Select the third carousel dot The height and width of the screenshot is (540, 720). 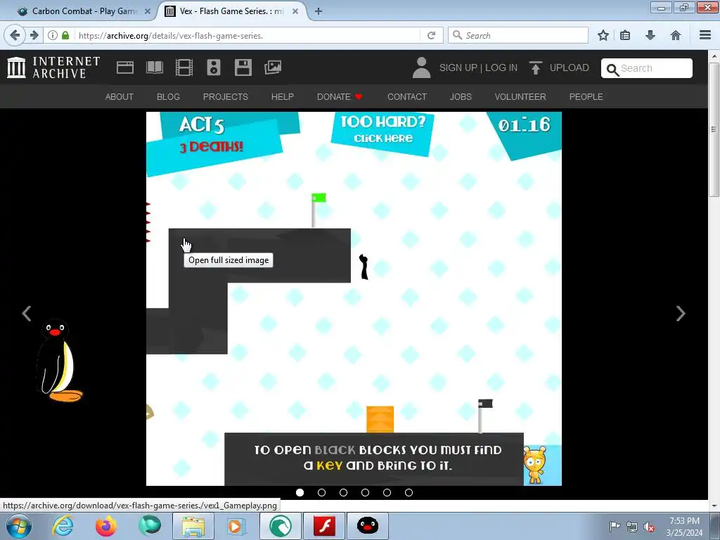343,493
